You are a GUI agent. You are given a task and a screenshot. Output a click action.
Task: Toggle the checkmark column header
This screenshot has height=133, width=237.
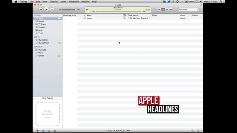tap(85, 15)
